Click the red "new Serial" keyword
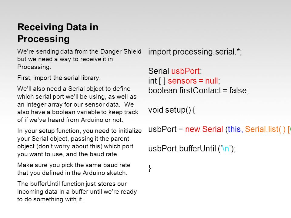Image resolution: width=291 pixels, height=218 pixels. [204, 129]
